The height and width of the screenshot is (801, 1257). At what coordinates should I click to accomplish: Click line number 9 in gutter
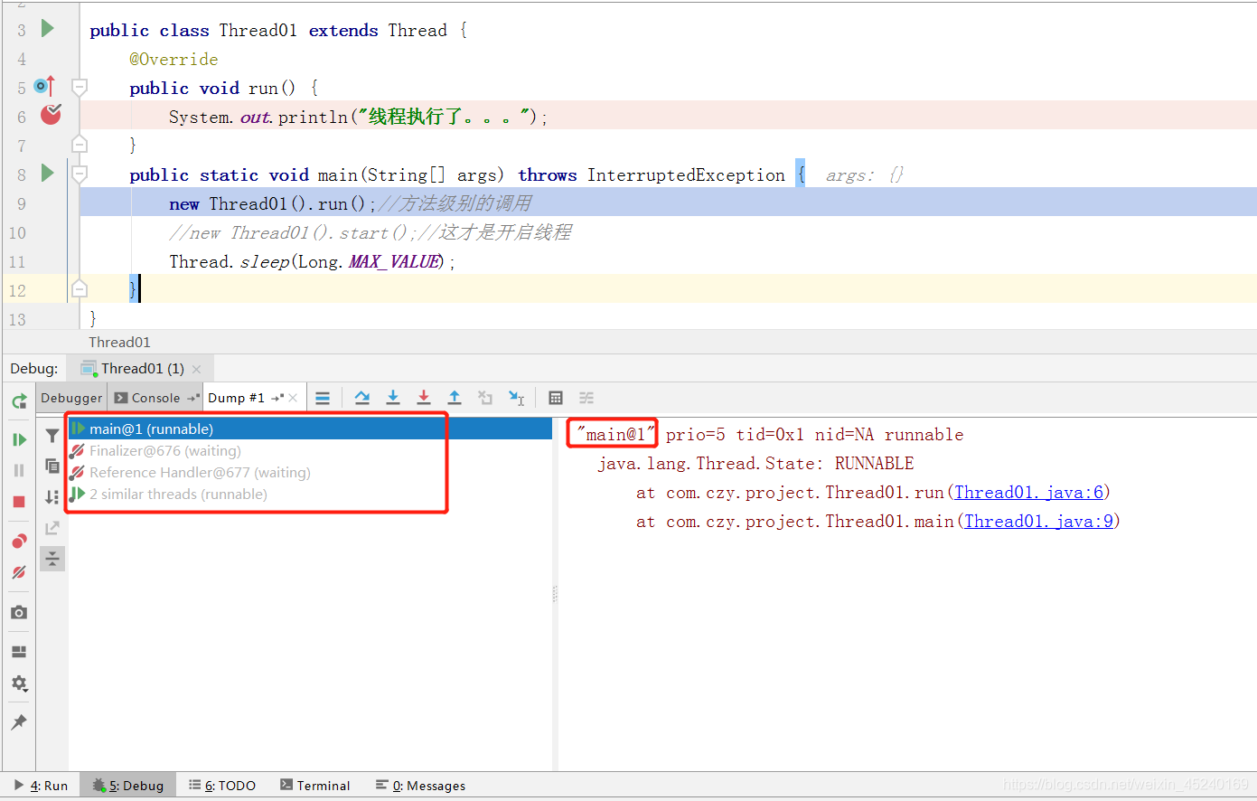pos(20,203)
